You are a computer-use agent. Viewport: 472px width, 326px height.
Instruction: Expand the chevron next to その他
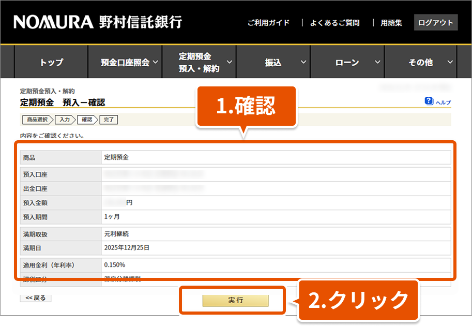tap(450, 62)
